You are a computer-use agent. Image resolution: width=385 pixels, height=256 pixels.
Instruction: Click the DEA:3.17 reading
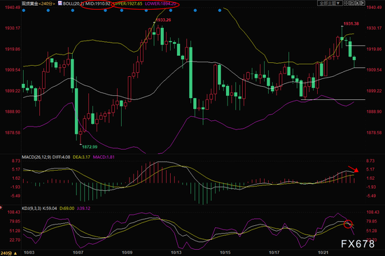pos(81,157)
